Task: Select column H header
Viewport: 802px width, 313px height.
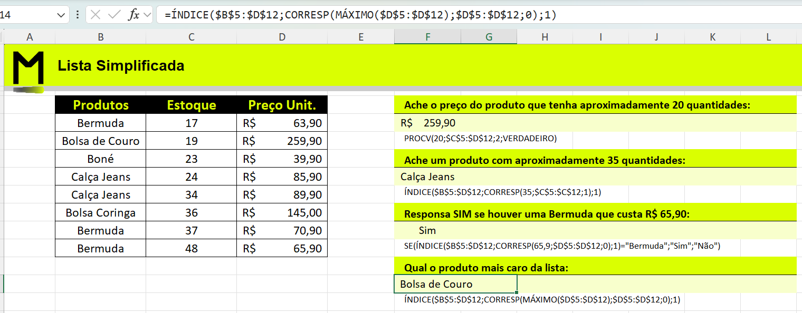Action: [x=545, y=37]
